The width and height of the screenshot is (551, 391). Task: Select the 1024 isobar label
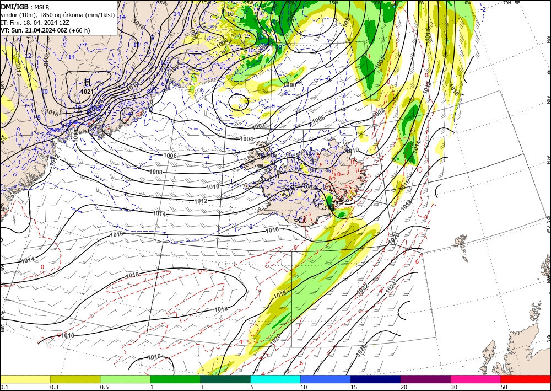[391, 288]
